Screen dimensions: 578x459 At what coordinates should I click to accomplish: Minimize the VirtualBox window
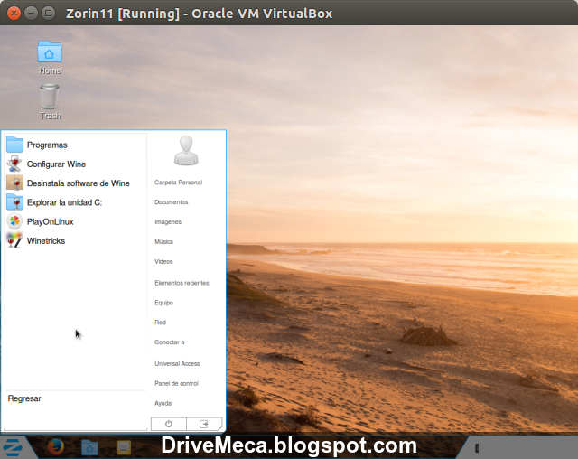(x=31, y=14)
